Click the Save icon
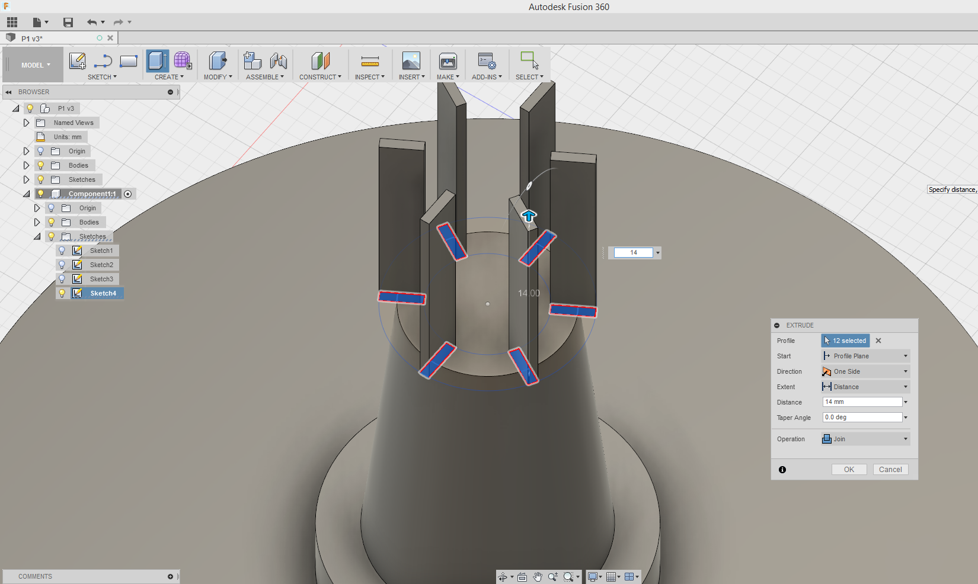Image resolution: width=978 pixels, height=584 pixels. pos(68,23)
